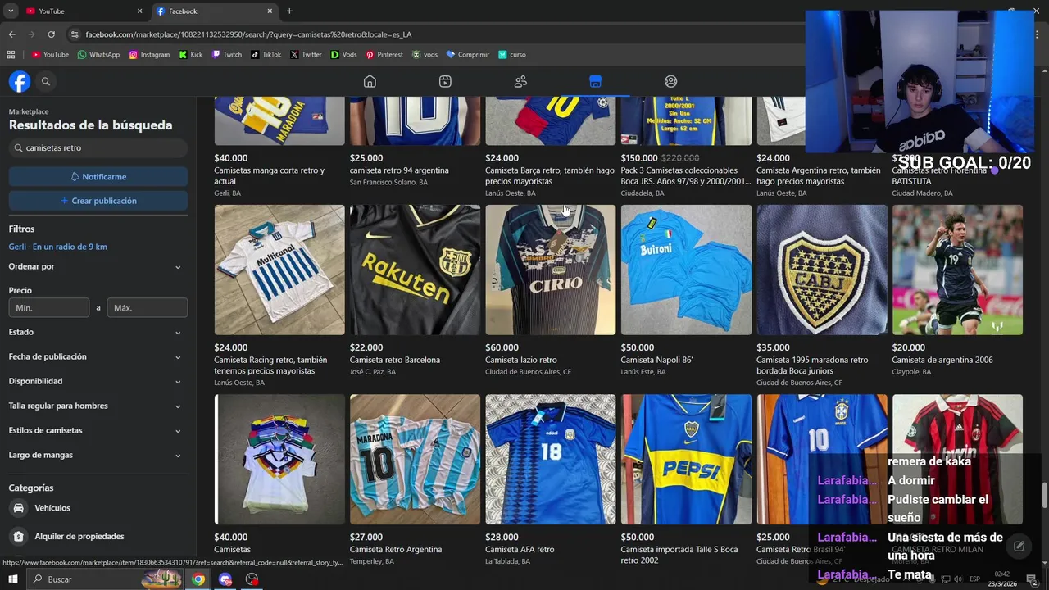Open the Kick bookmark
Screen dimensions: 1049x590
pos(191,55)
